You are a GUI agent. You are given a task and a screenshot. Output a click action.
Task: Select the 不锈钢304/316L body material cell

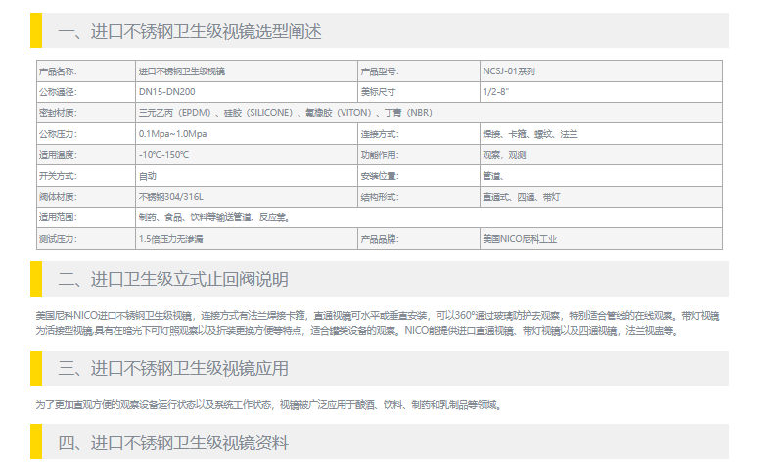pos(173,197)
